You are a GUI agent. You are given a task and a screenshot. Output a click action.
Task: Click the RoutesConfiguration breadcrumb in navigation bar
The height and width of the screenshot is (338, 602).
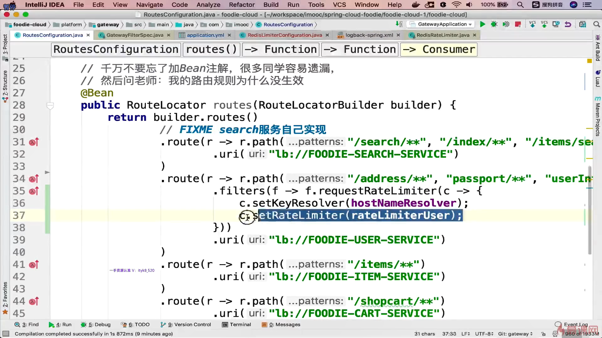tap(288, 24)
